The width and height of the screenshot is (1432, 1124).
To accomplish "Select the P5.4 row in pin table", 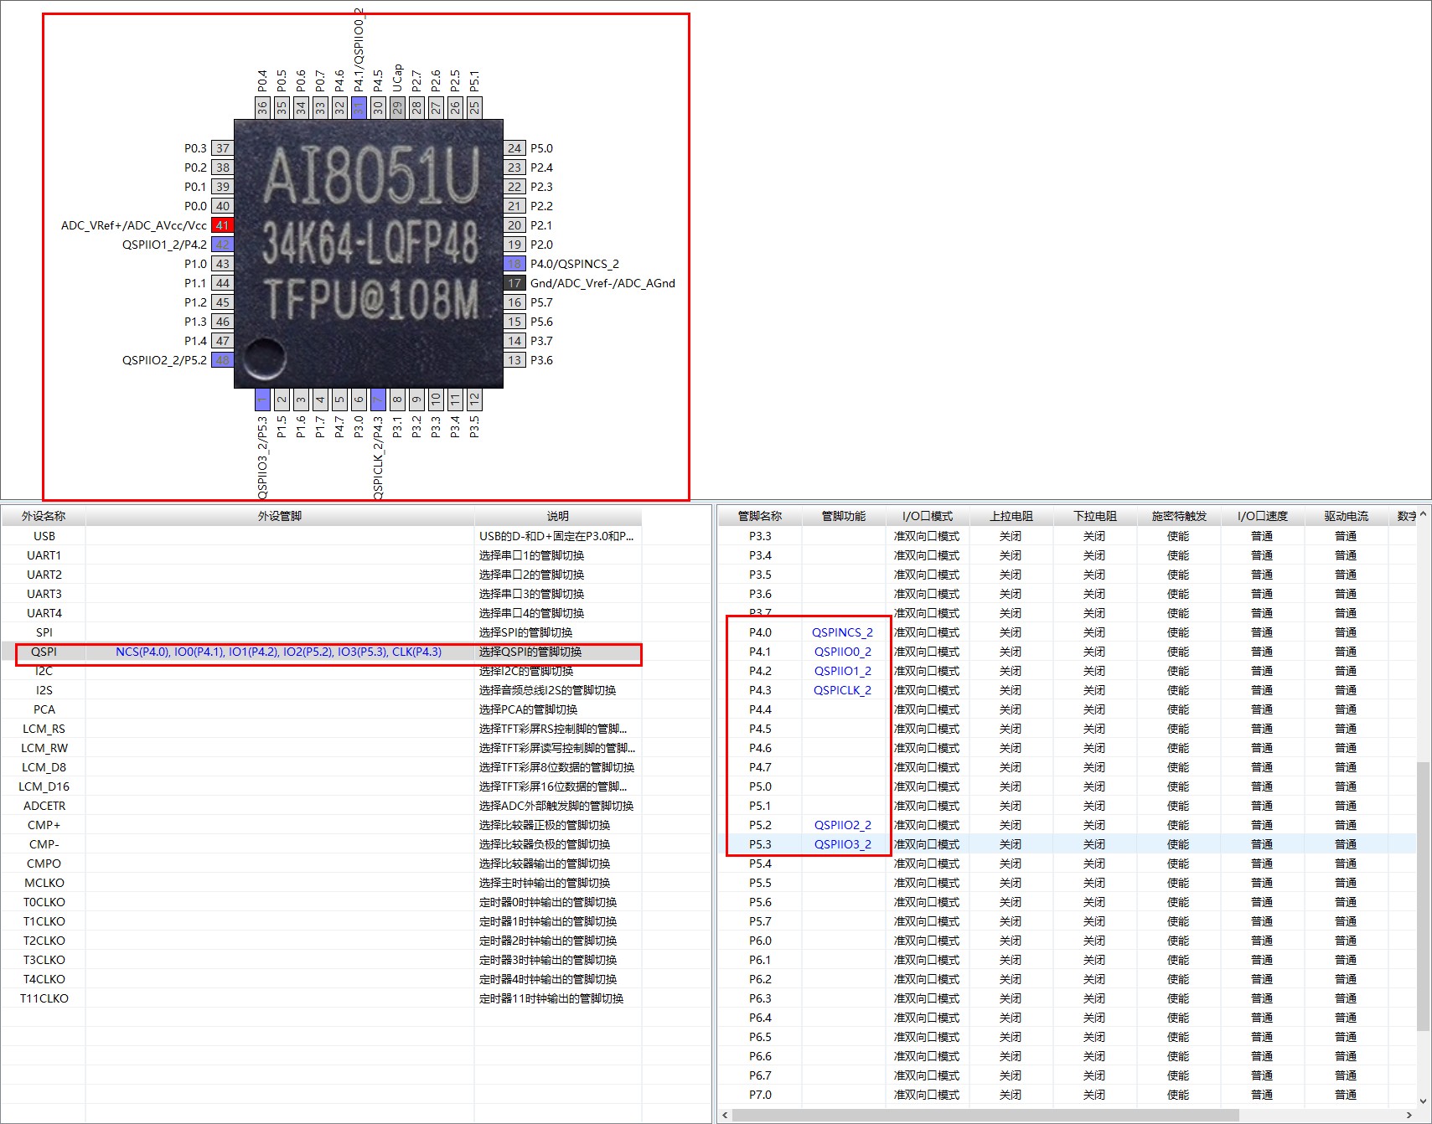I will (1068, 864).
